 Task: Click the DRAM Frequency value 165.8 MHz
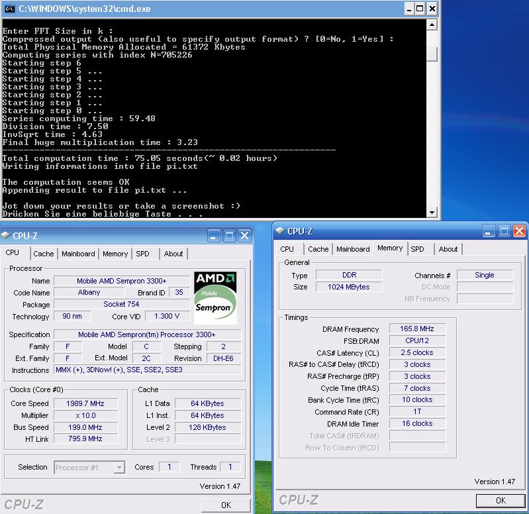pos(417,329)
